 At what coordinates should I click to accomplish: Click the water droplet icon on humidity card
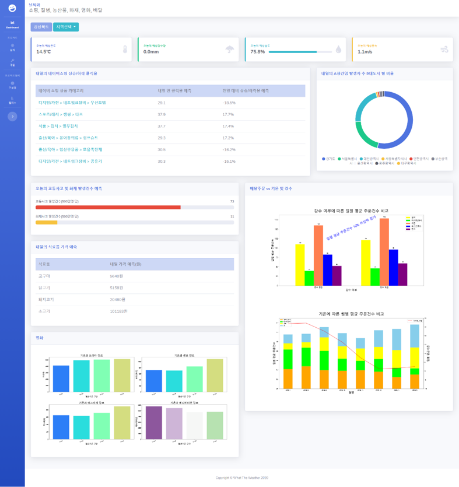(338, 49)
